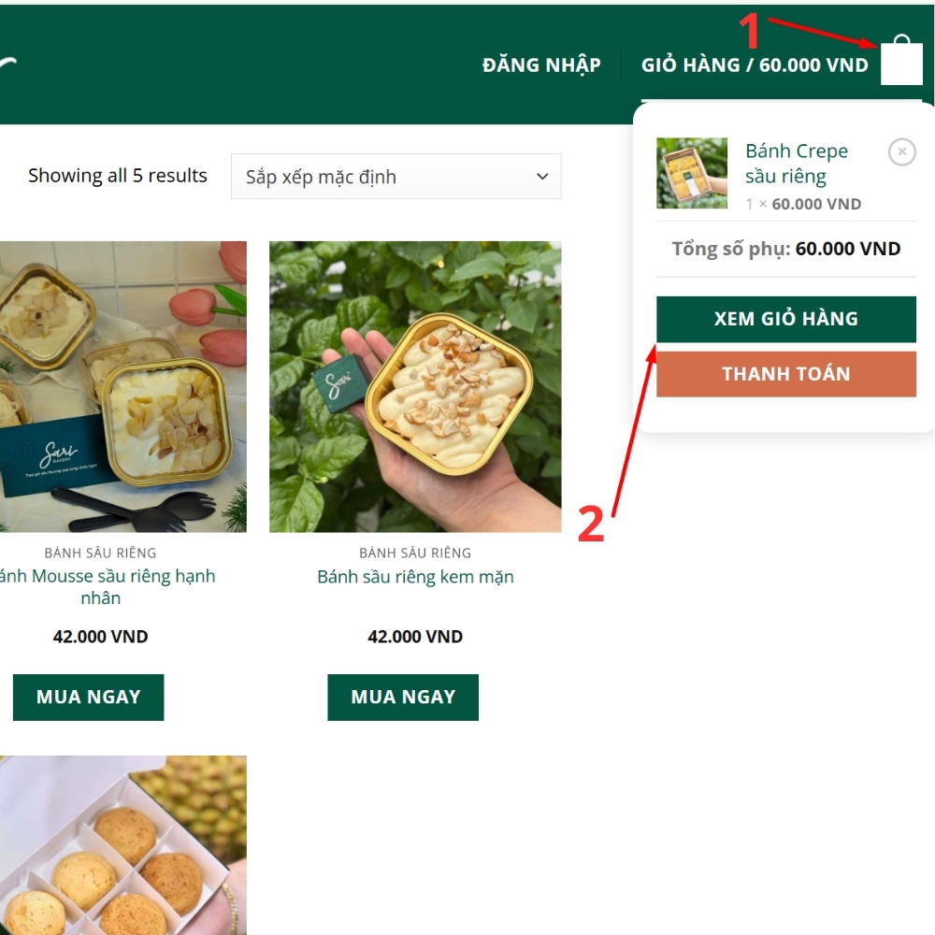Open the ĐĂNG NHẬP login page
The width and height of the screenshot is (935, 935).
[x=540, y=65]
